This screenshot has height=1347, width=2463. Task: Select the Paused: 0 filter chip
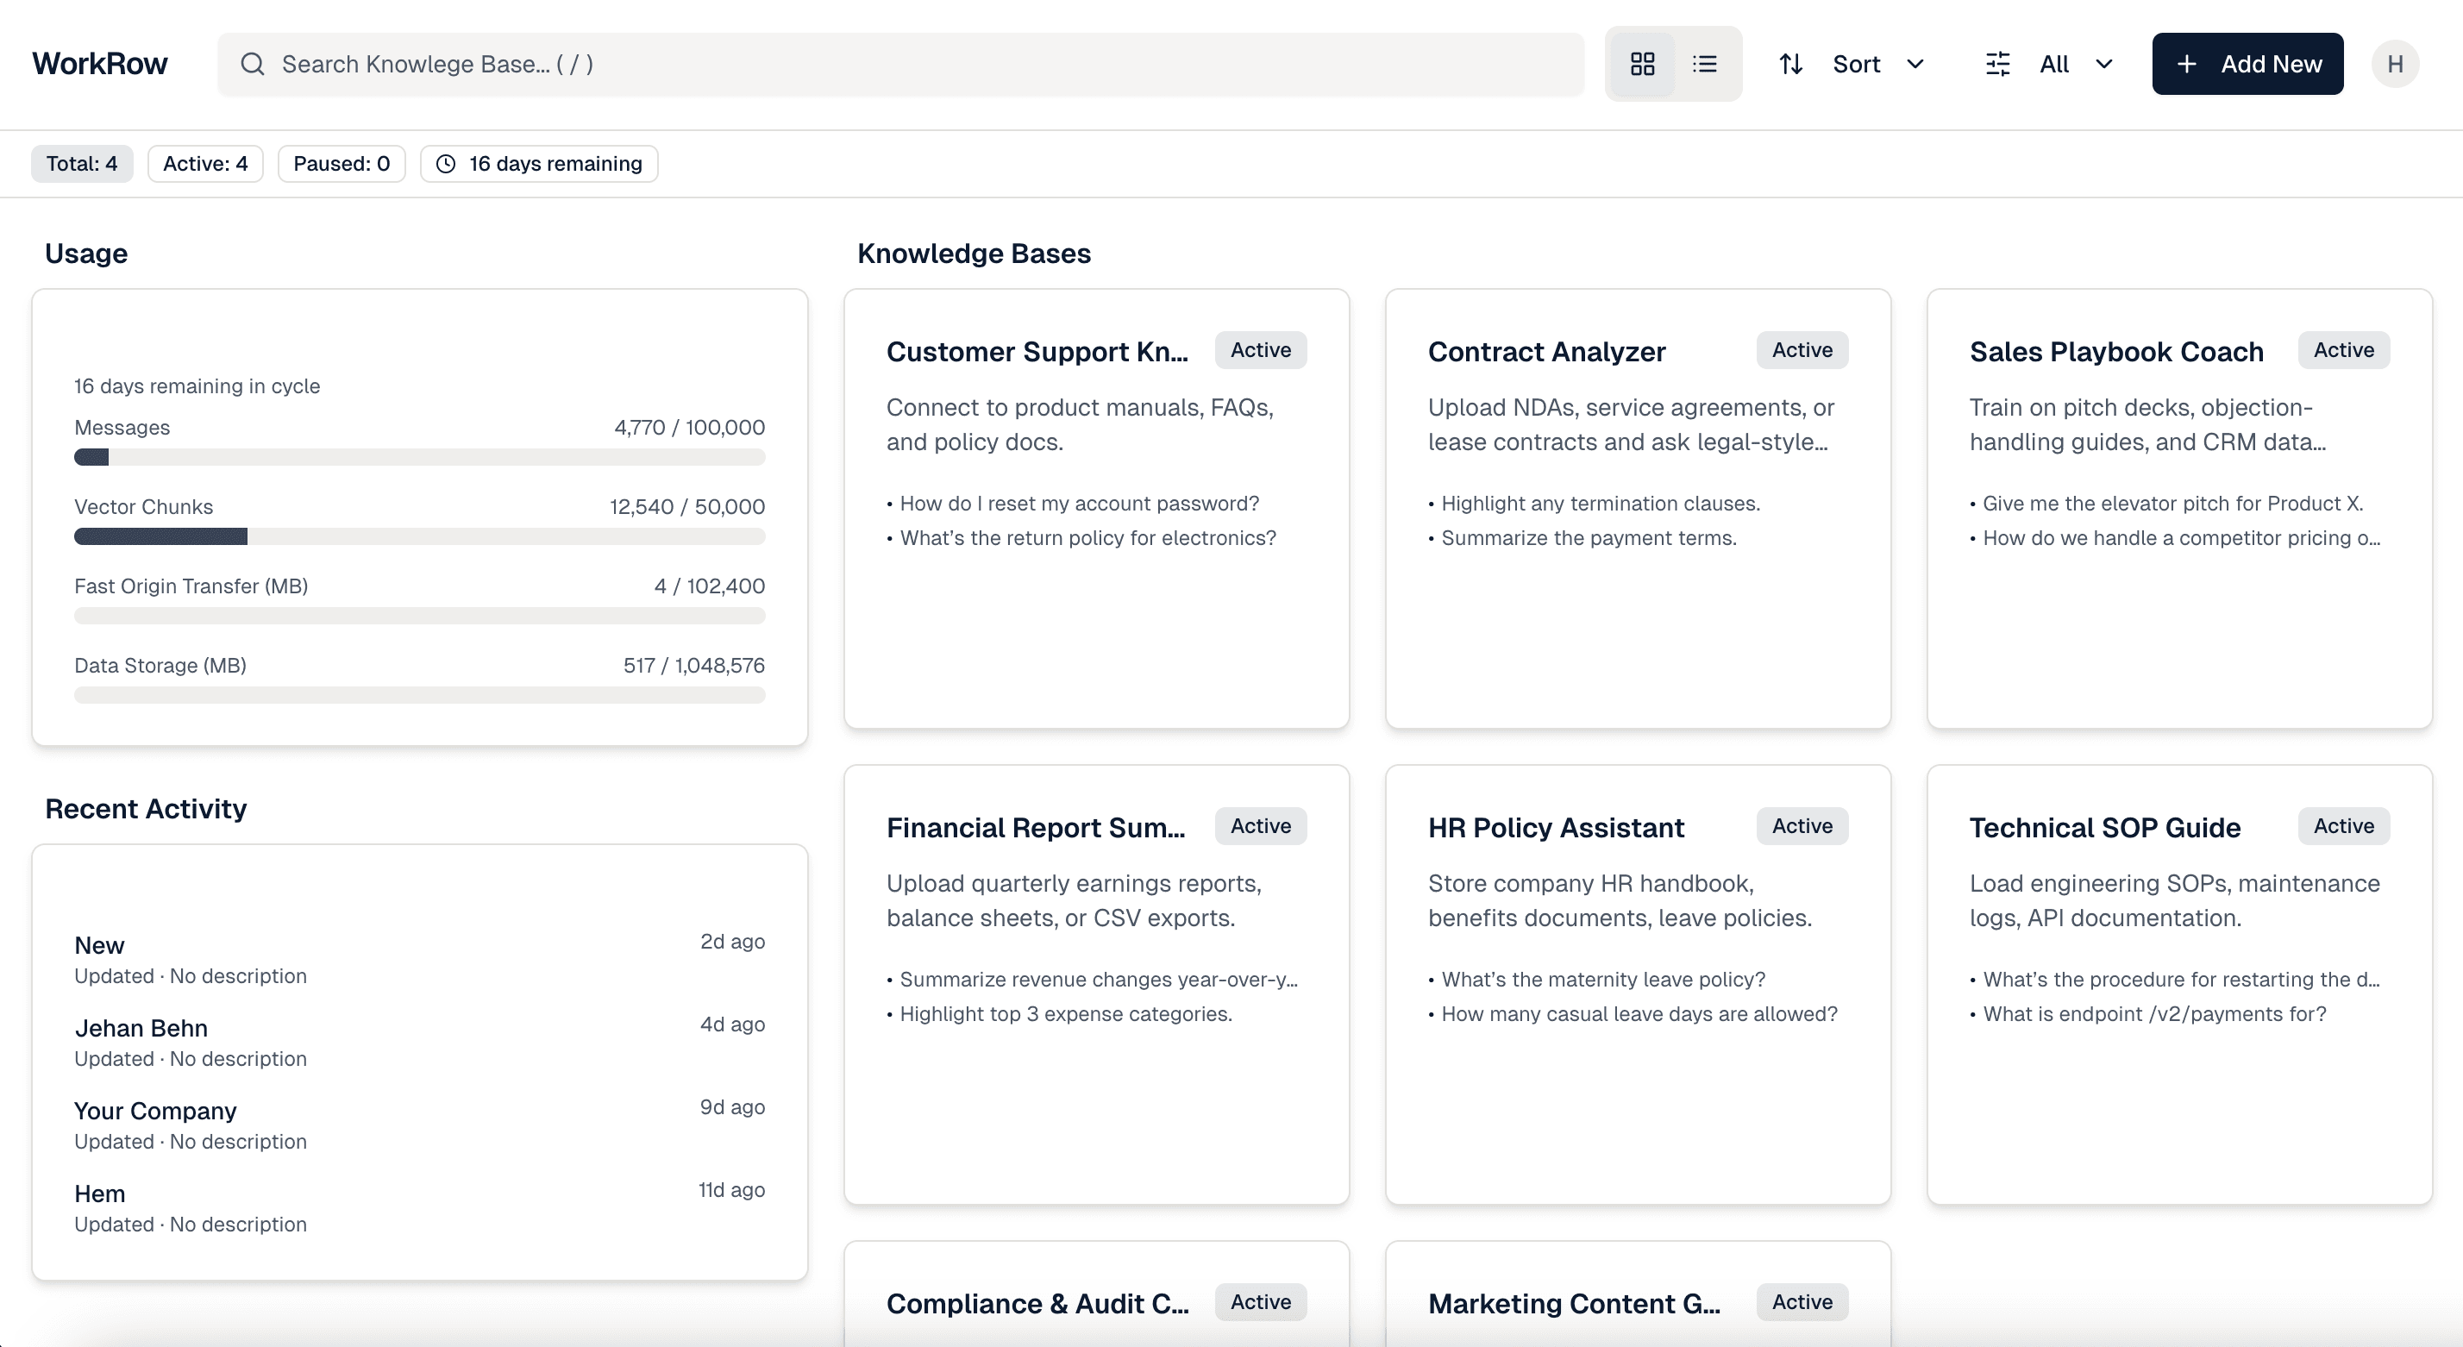coord(342,164)
